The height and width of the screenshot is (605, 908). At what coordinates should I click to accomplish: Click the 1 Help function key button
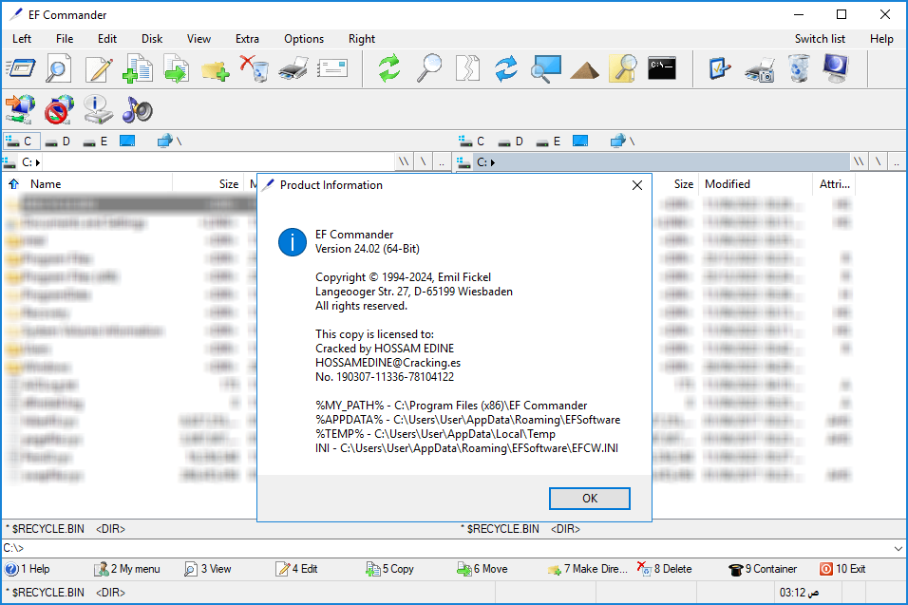(28, 569)
